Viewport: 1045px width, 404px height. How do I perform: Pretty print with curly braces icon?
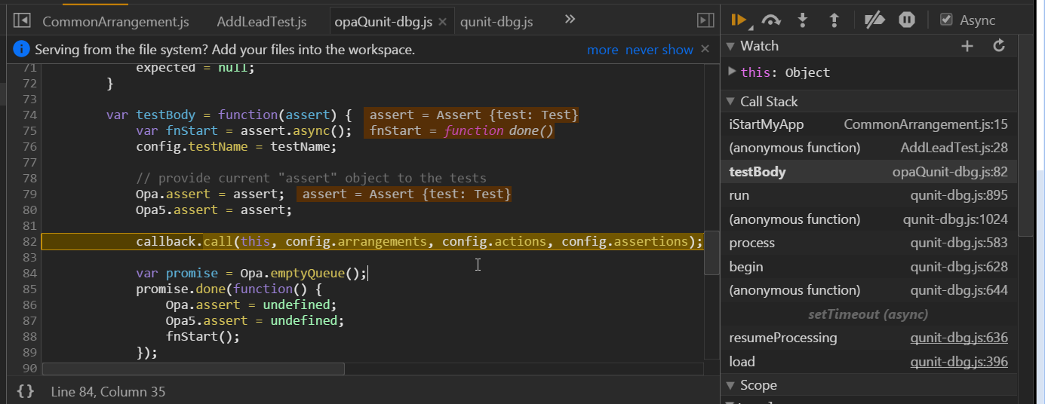[26, 391]
